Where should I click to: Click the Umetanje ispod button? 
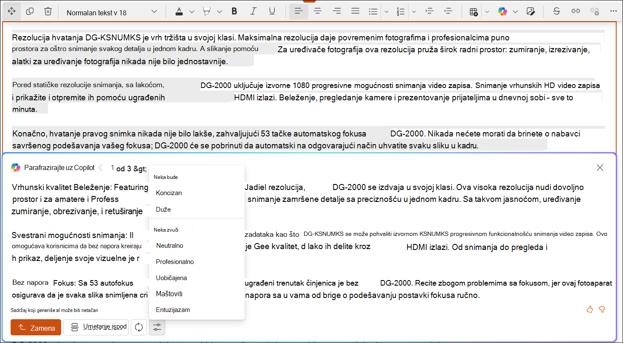click(x=96, y=327)
